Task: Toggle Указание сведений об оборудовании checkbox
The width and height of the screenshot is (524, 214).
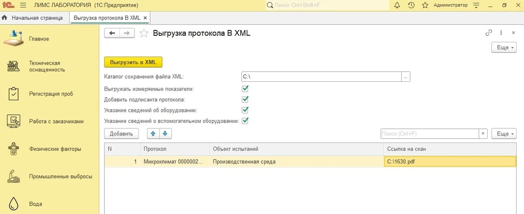Action: pyautogui.click(x=245, y=110)
